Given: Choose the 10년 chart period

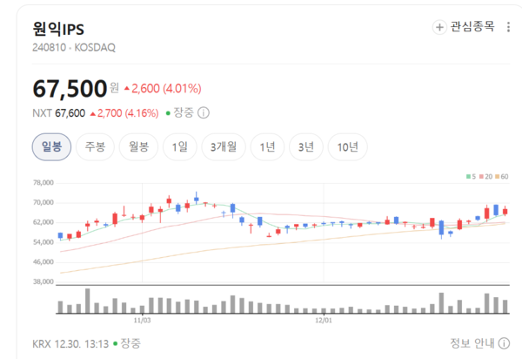Looking at the screenshot, I should 348,147.
